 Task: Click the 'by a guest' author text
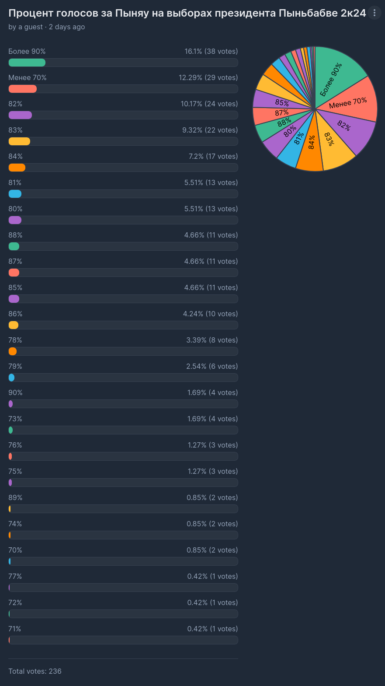click(26, 27)
